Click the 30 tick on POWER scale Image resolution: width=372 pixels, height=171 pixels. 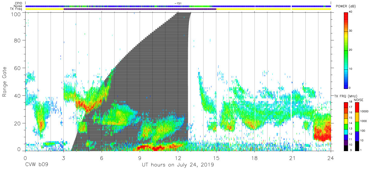tap(350, 31)
